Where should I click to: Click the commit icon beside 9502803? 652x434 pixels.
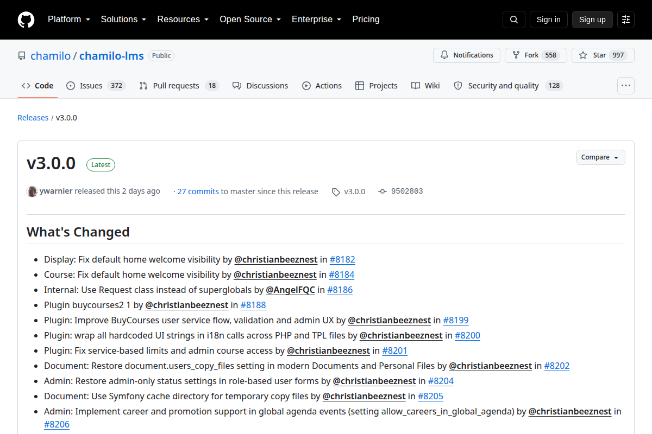tap(383, 192)
